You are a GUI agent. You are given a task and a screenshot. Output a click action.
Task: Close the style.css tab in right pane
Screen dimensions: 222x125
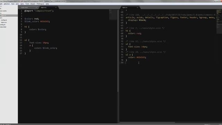tap(137, 8)
